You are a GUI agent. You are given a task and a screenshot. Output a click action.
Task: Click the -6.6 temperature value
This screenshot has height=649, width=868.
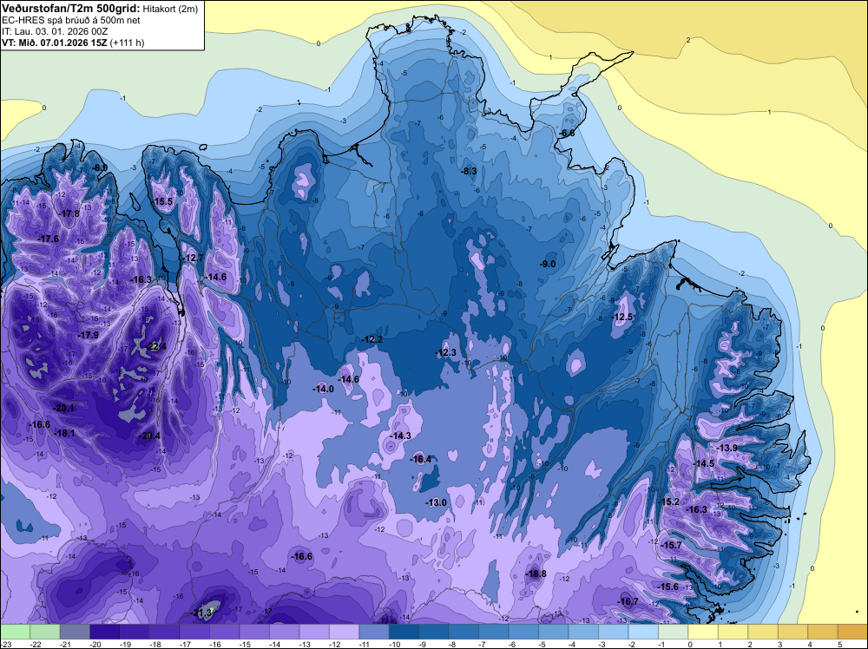click(x=566, y=134)
